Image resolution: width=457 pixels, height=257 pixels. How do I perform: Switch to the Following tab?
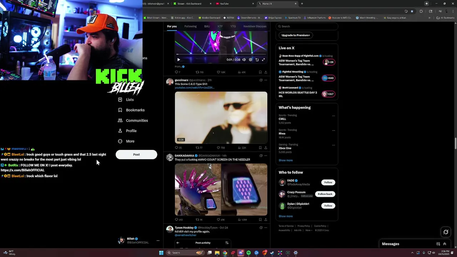190,26
